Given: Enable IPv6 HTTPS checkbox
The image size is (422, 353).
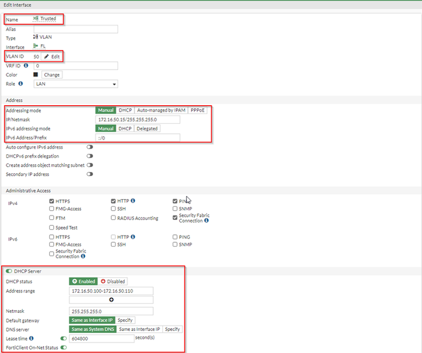Looking at the screenshot, I should tap(52, 237).
